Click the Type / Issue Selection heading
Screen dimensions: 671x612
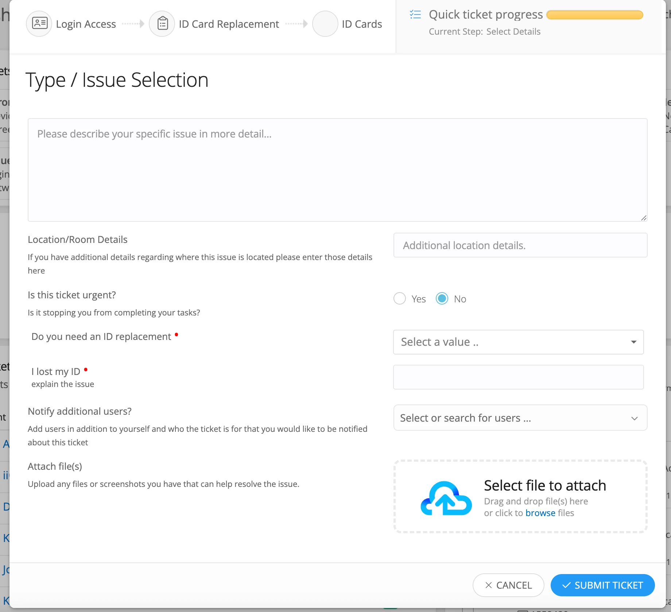pyautogui.click(x=117, y=80)
